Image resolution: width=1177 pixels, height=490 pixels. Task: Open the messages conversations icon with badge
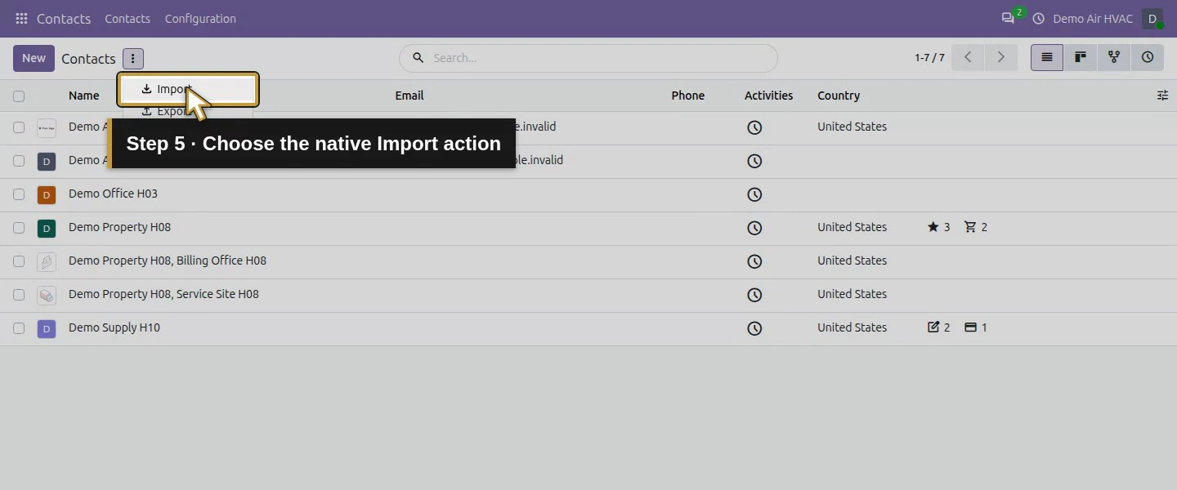[1008, 18]
